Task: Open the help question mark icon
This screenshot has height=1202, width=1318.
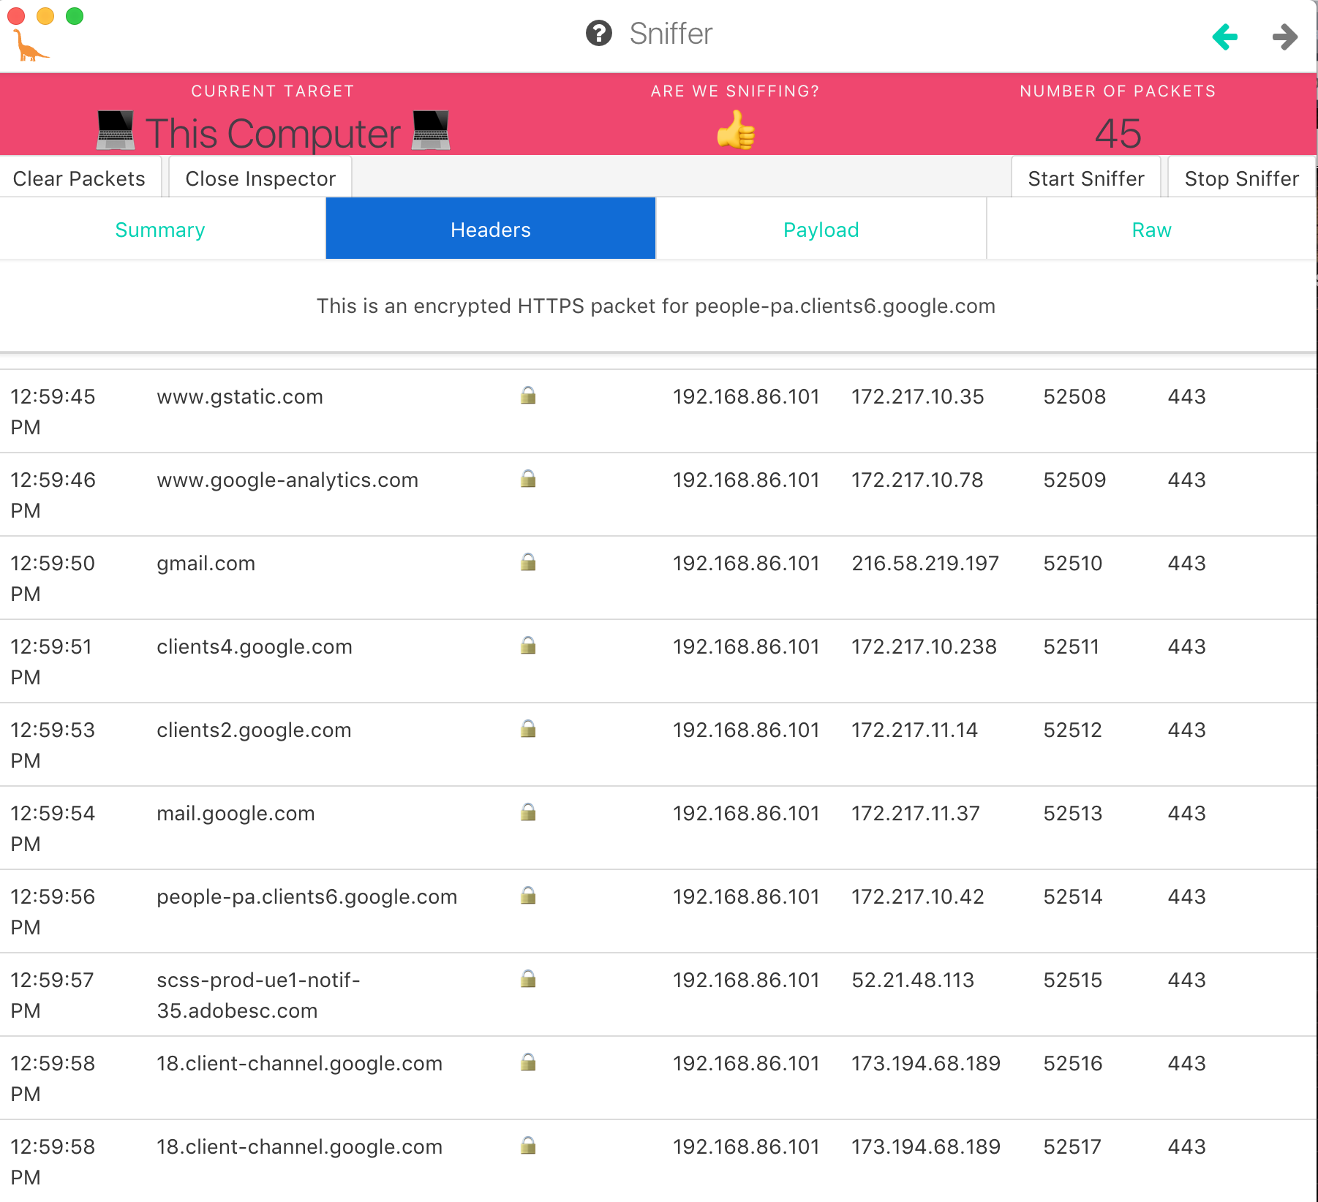Action: pos(599,34)
